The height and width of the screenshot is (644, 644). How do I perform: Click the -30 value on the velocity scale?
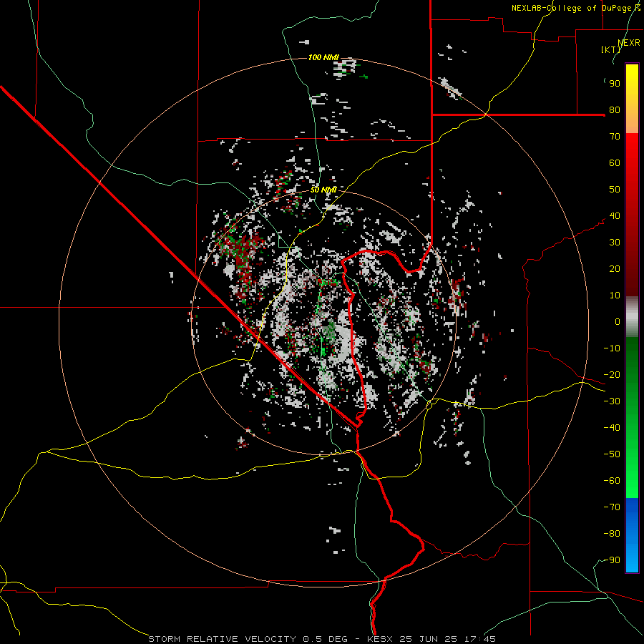tap(612, 401)
